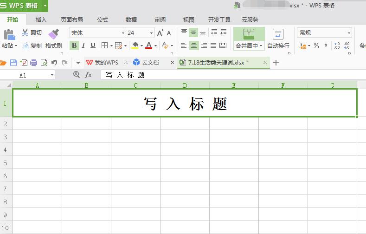
Task: Justify text alignment icon
Action: (x=213, y=45)
